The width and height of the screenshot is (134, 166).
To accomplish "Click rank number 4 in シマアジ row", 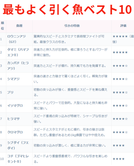I will coord(1,79).
